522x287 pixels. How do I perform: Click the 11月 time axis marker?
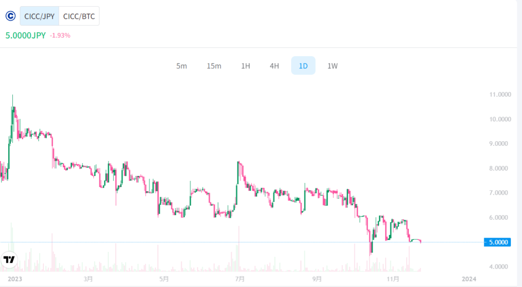tap(393, 279)
